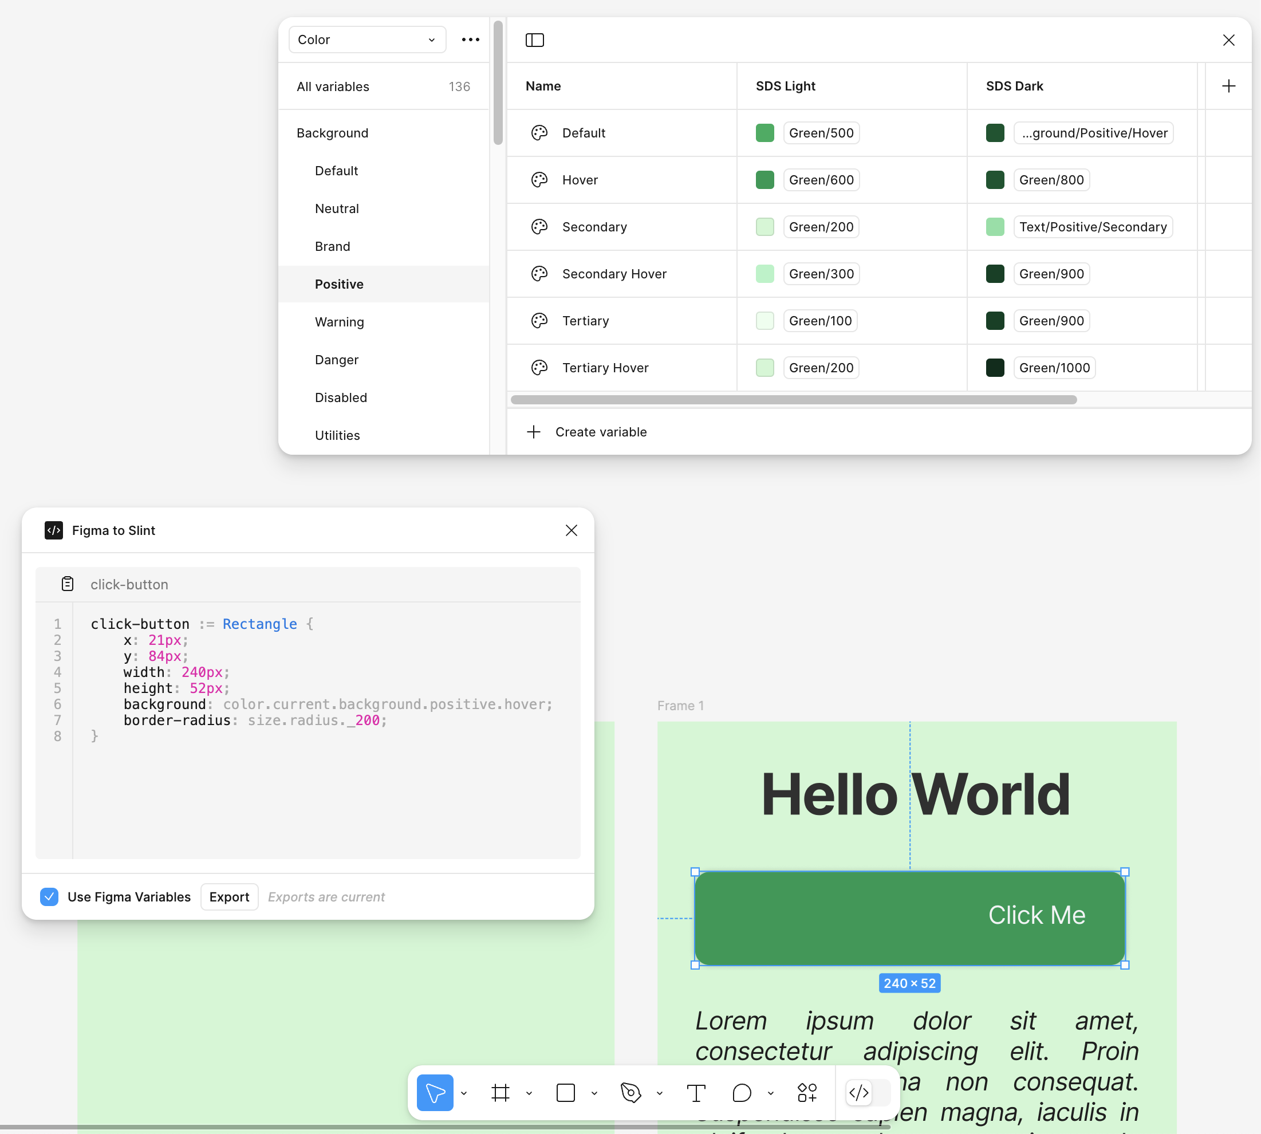Open the Color variable type dropdown
The image size is (1261, 1134).
coord(367,40)
